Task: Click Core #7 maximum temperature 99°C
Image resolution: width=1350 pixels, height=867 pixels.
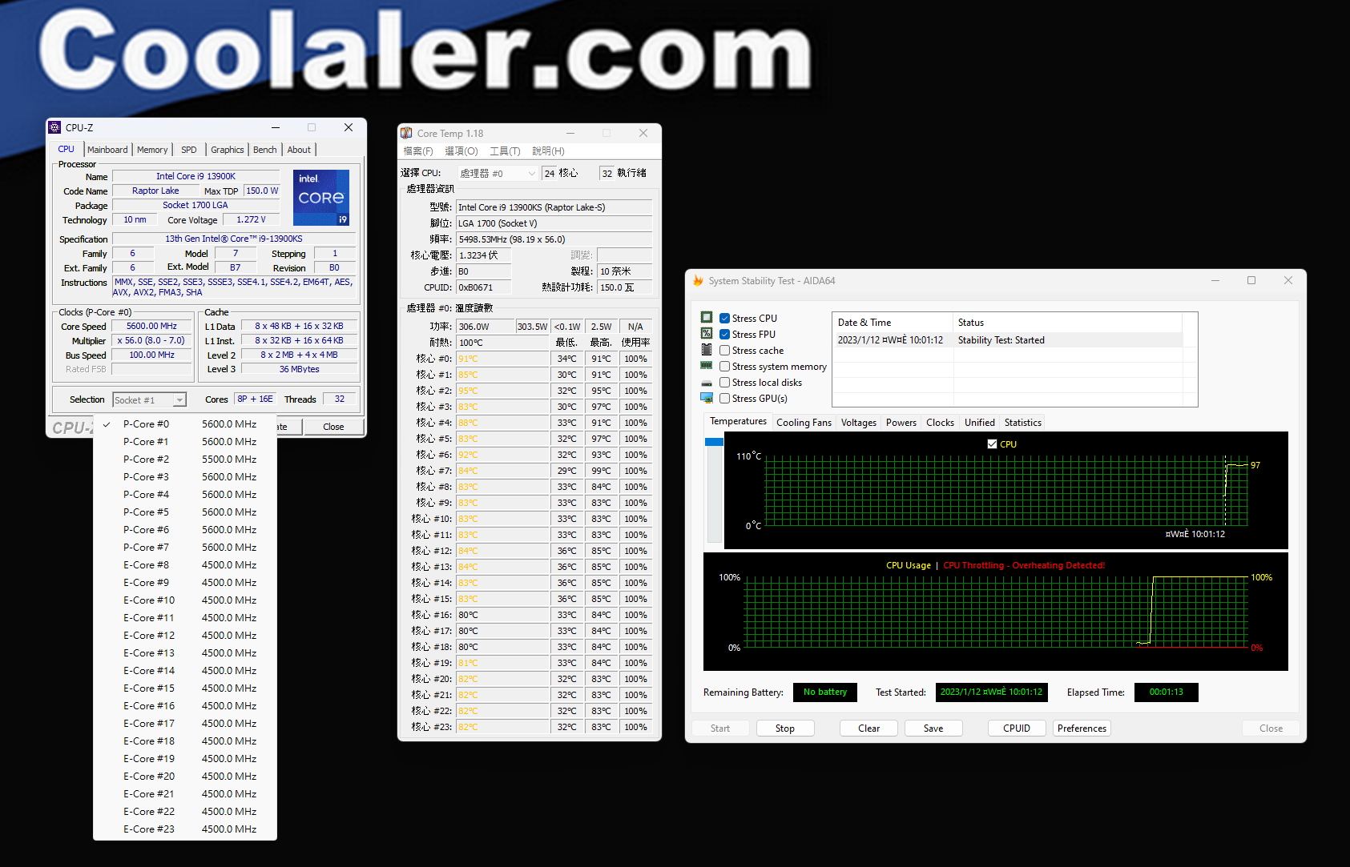Action: point(601,471)
